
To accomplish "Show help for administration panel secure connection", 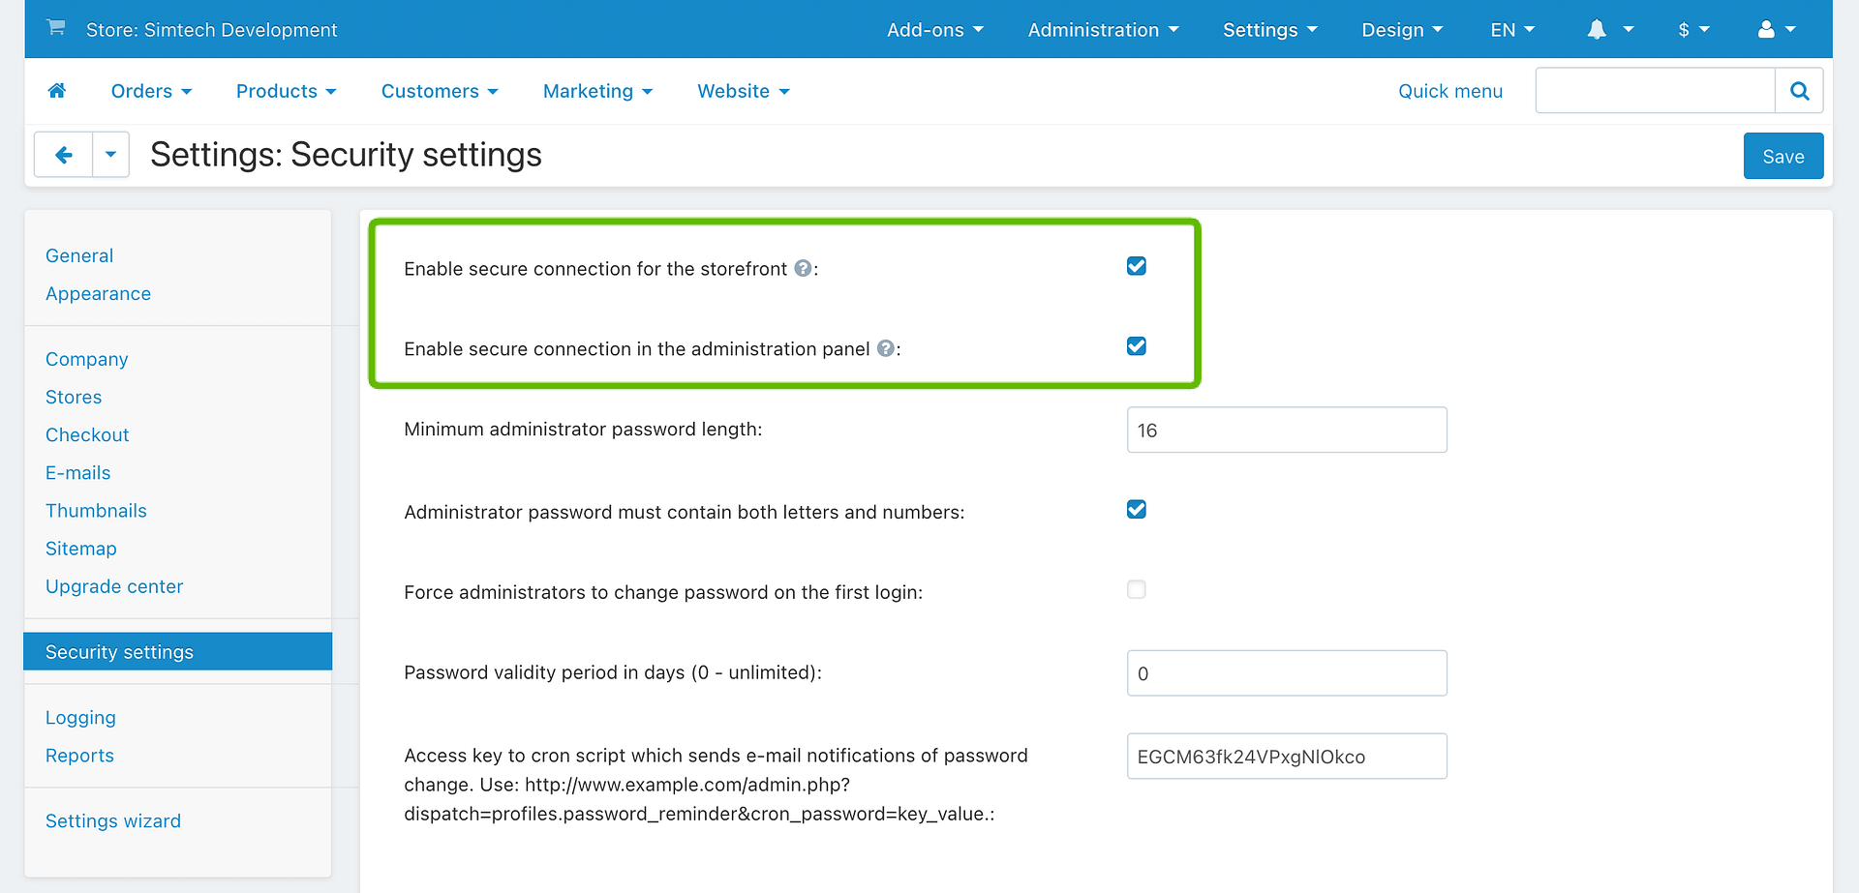I will pos(885,349).
